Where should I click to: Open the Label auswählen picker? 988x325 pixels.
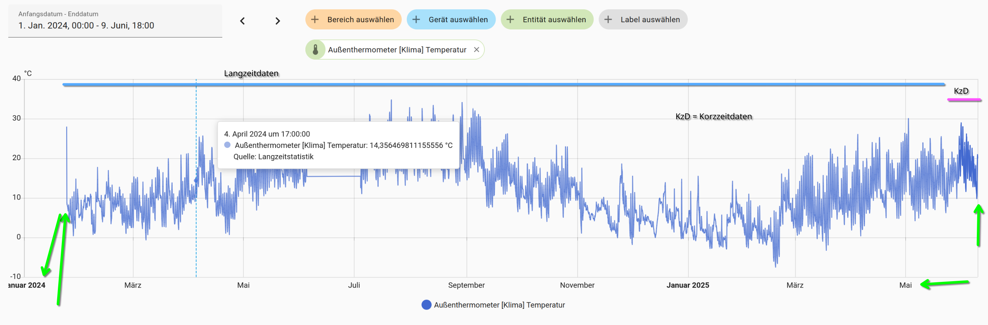(650, 19)
